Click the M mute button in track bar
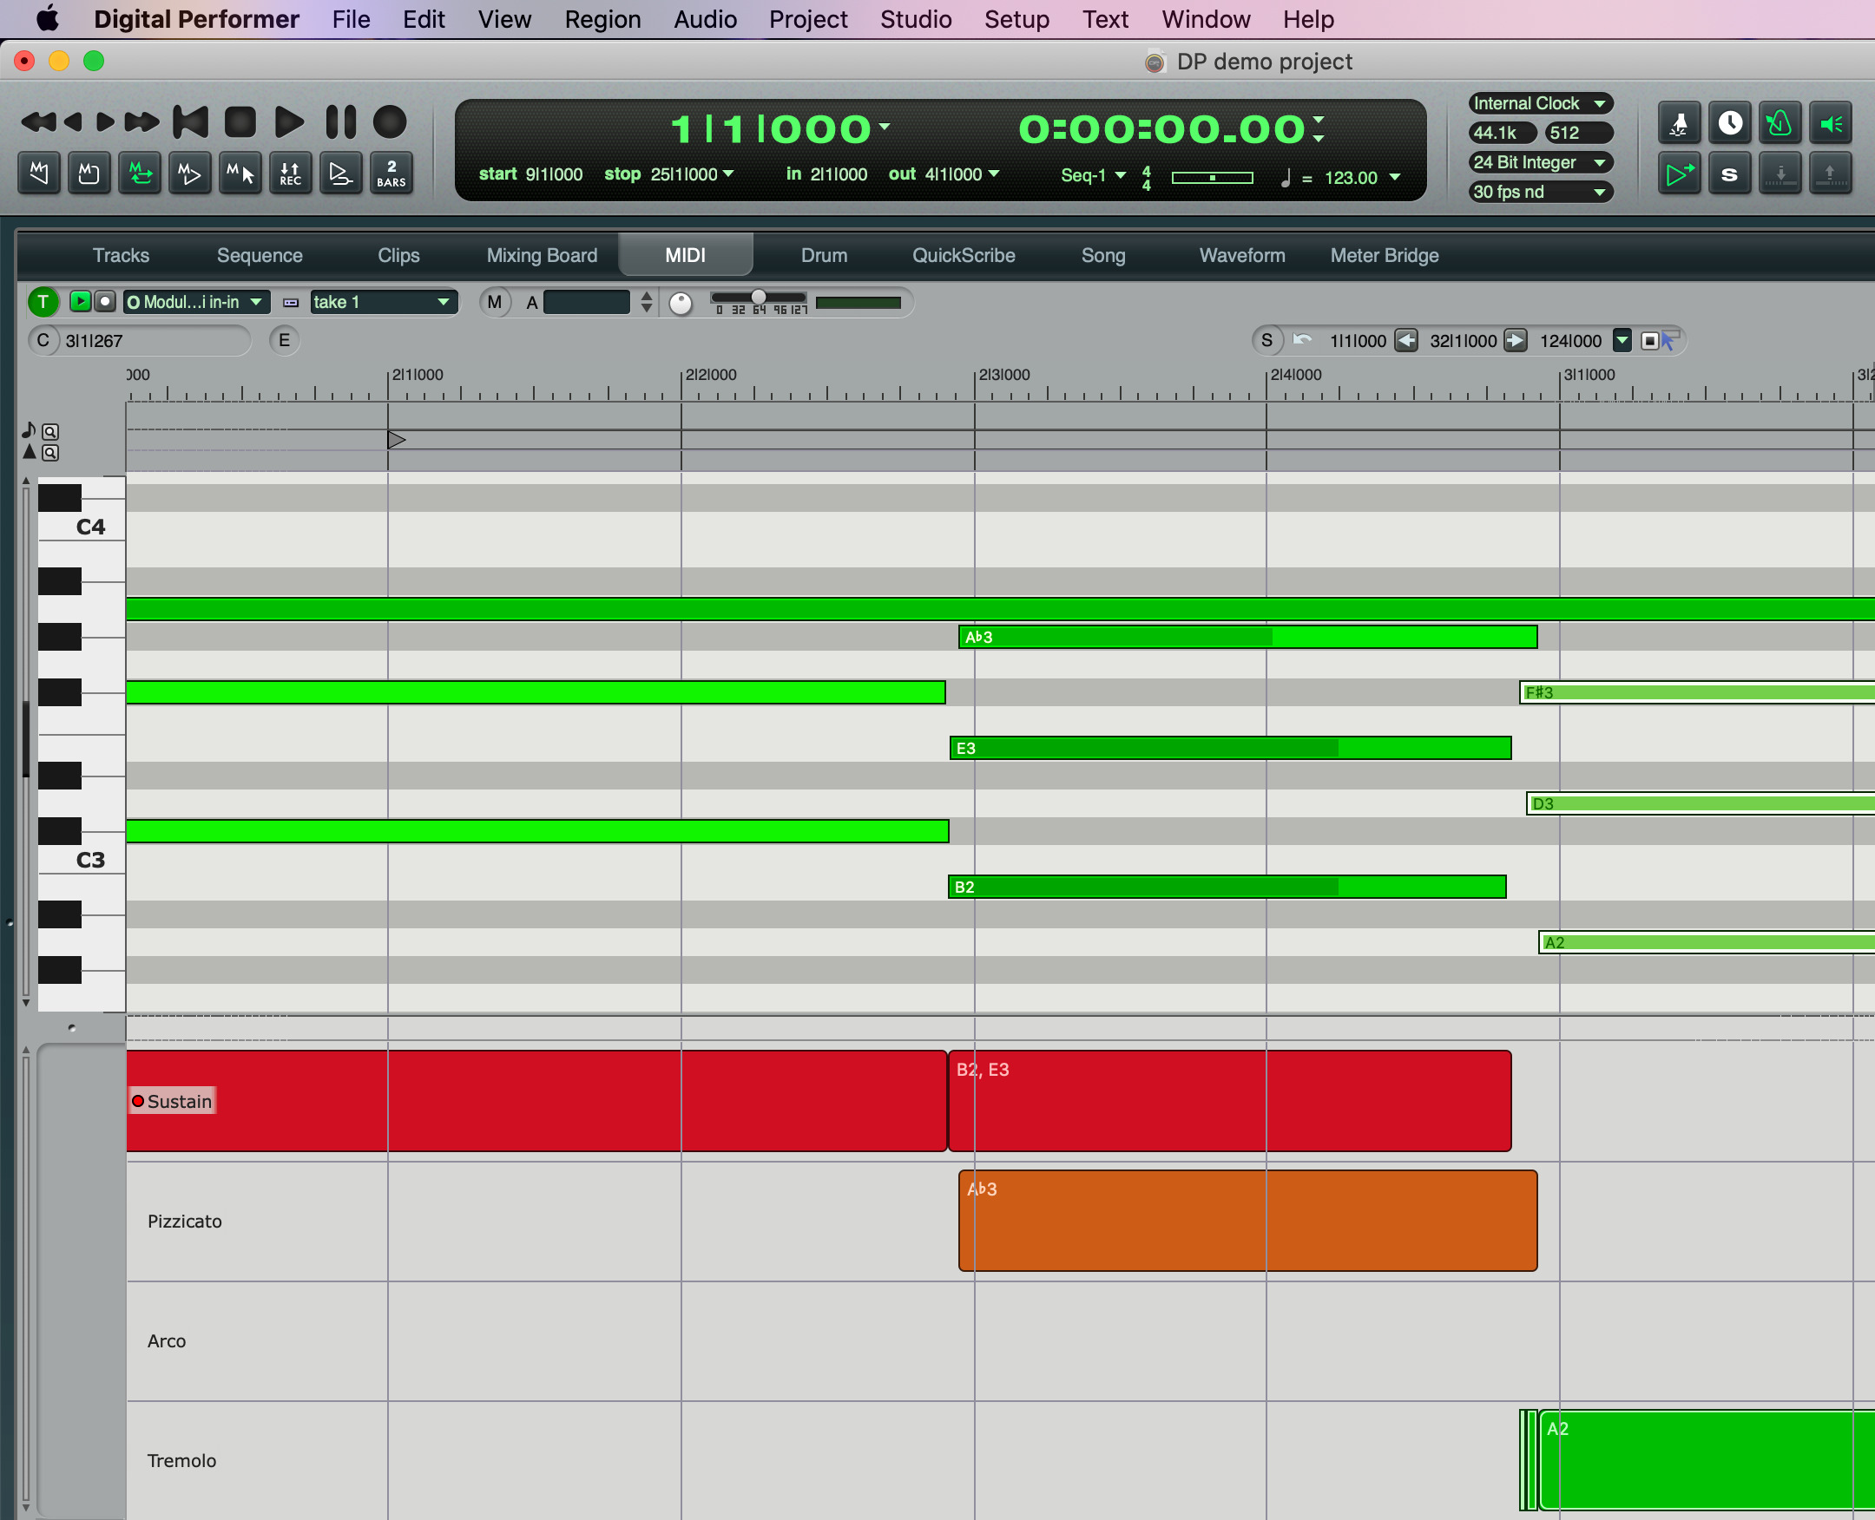Viewport: 1875px width, 1520px height. 495,302
